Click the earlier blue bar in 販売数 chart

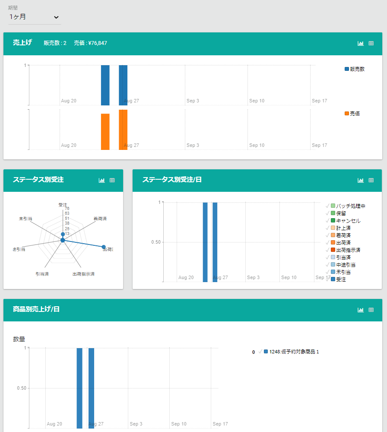[105, 85]
